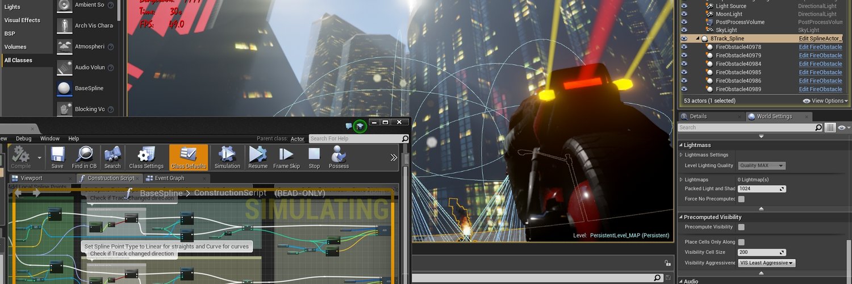Select the Arch Vis Character icon
Screen dimensions: 852x284
tap(65, 26)
